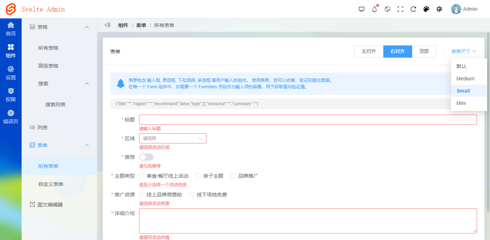Collapse sidebar using the fold icon
Viewport: 490px width, 240px height.
(107, 25)
